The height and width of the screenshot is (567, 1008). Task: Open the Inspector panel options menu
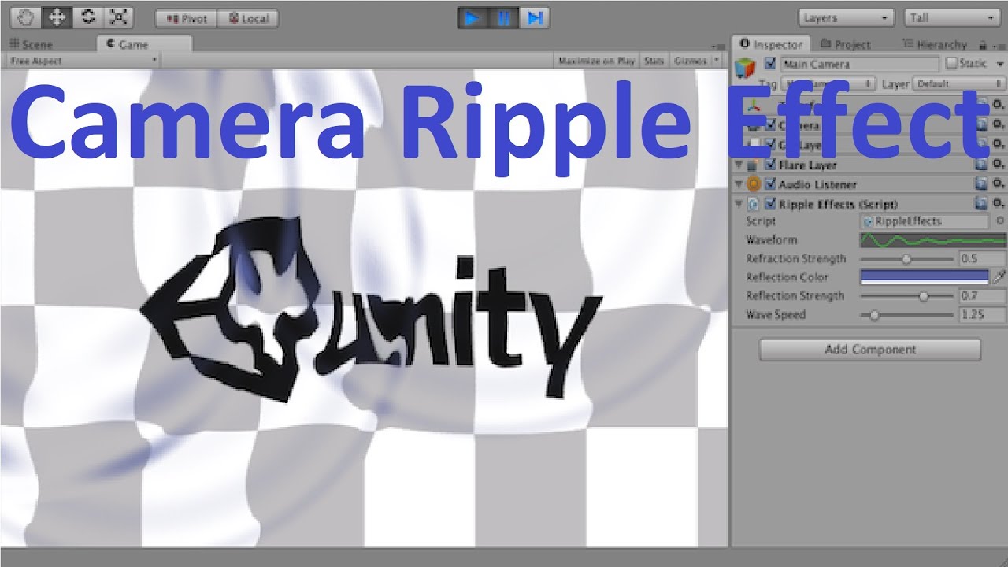[x=998, y=46]
